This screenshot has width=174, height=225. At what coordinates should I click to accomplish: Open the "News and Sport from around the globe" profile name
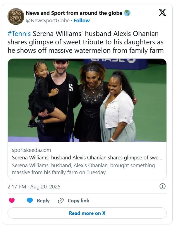pyautogui.click(x=74, y=13)
